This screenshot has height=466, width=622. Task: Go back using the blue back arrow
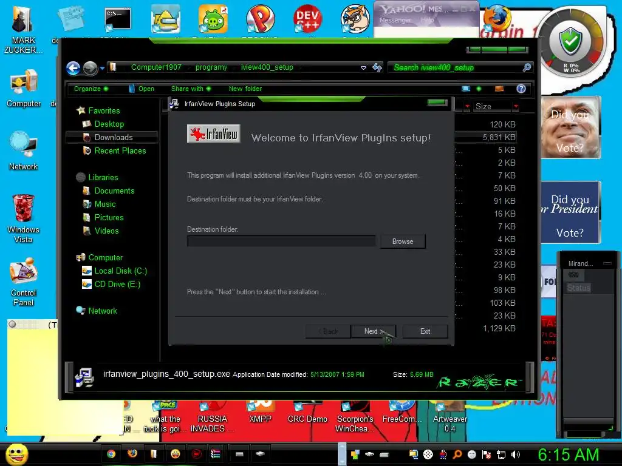point(73,68)
